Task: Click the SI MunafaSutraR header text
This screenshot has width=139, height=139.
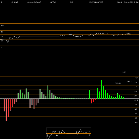Action: (x=34, y=2)
